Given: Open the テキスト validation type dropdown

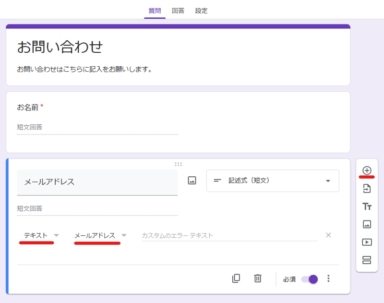Looking at the screenshot, I should click(x=40, y=235).
